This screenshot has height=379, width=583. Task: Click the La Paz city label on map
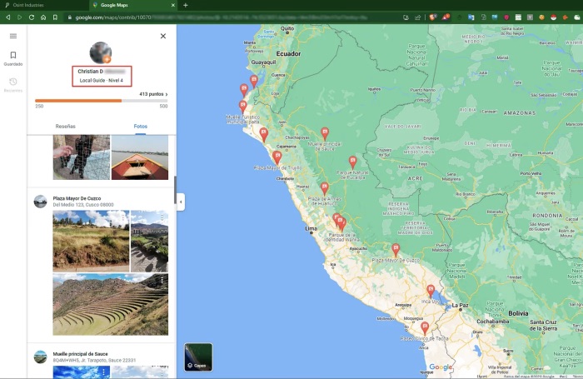461,305
